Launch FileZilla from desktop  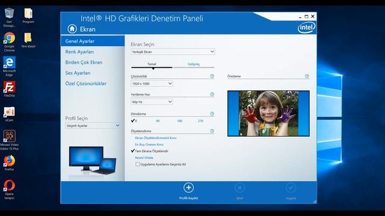pyautogui.click(x=10, y=89)
